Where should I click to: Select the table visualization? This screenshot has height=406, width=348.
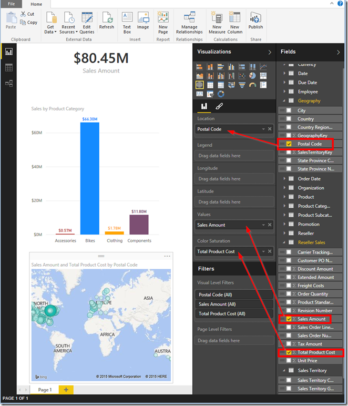coord(210,85)
